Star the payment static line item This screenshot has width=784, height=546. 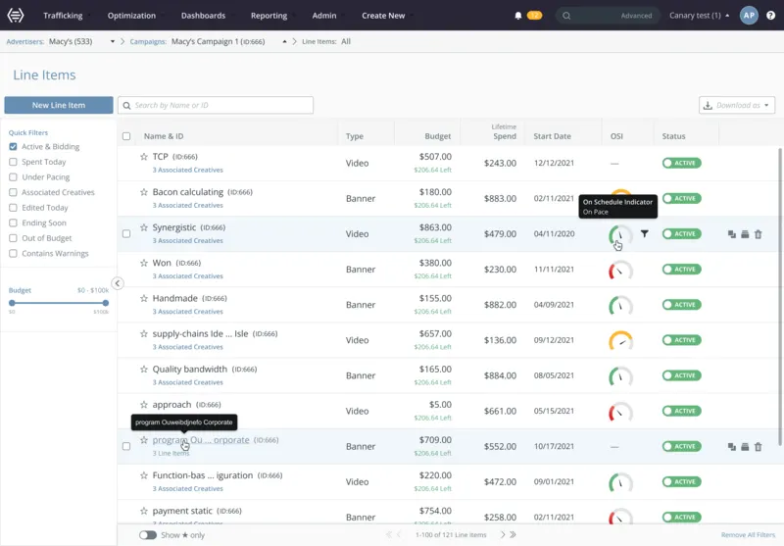coord(144,511)
